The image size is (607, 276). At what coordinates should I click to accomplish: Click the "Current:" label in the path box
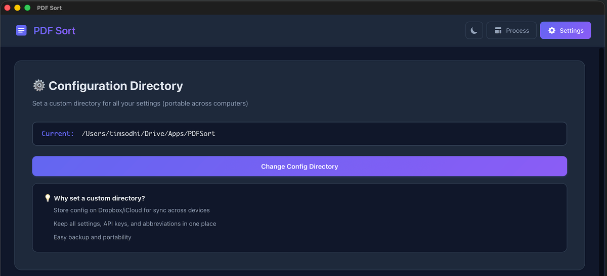click(x=58, y=134)
